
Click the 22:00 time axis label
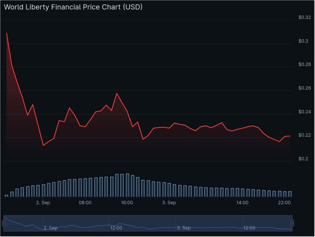284,203
